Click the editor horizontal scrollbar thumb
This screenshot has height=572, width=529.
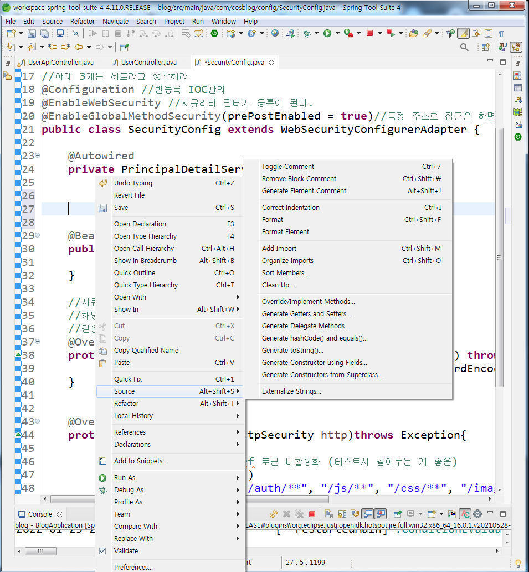pos(288,499)
